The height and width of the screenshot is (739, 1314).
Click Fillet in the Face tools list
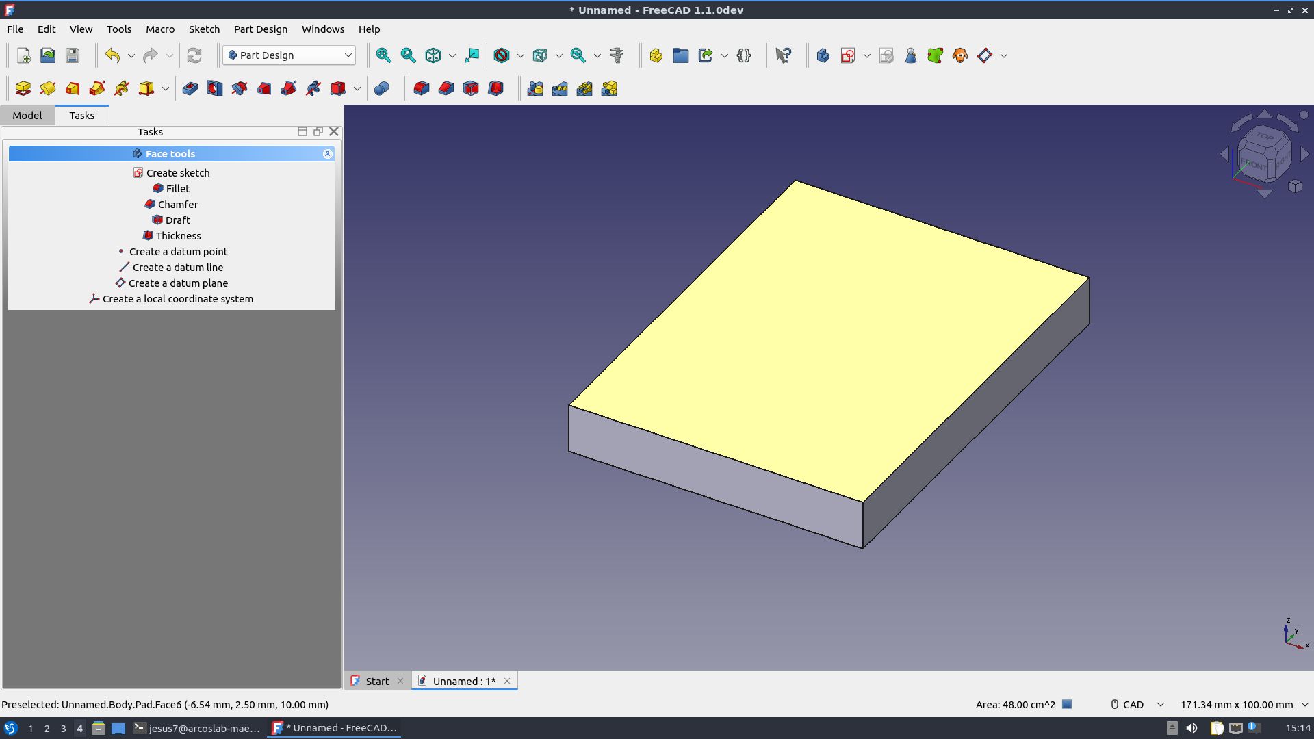172,189
